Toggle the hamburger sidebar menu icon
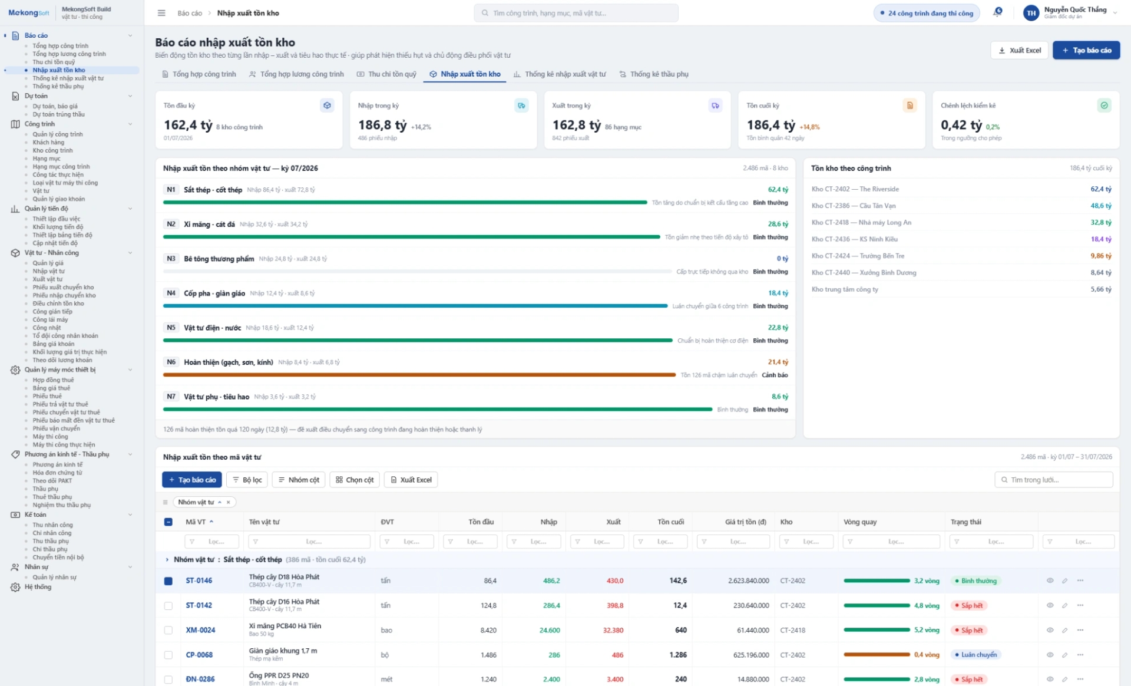Viewport: 1131px width, 686px height. (x=161, y=13)
